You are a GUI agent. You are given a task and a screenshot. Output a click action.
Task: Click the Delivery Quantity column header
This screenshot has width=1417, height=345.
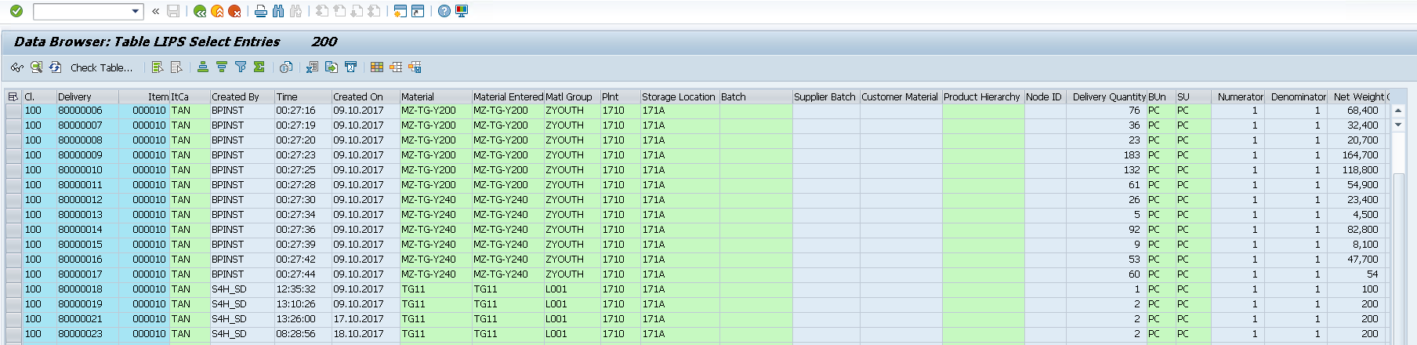point(1108,96)
